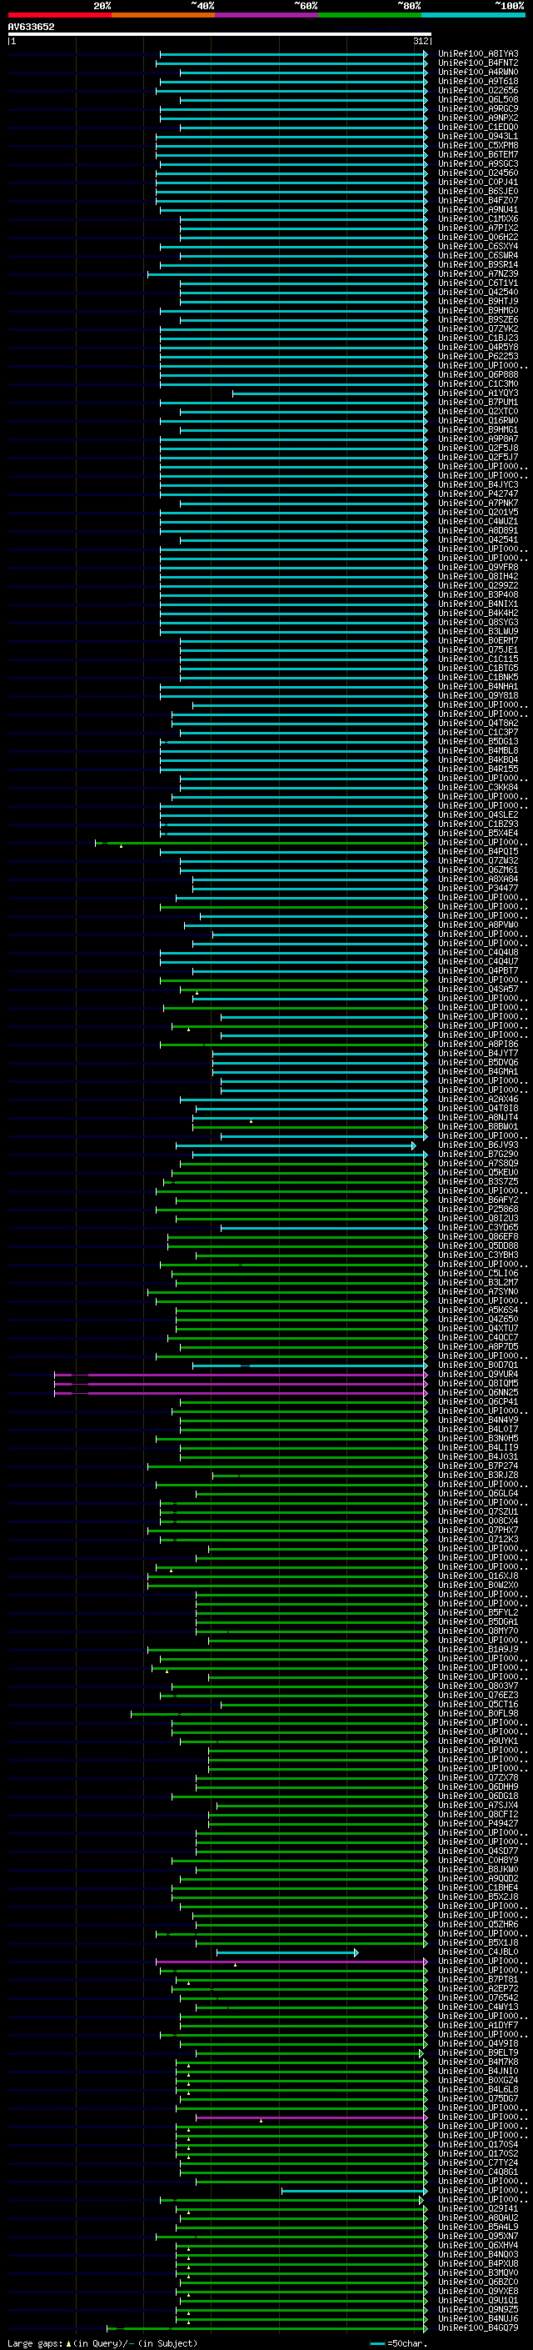Select the UniRef100_B6JV93 label
Screen dimensions: 533x2350
[478, 1145]
